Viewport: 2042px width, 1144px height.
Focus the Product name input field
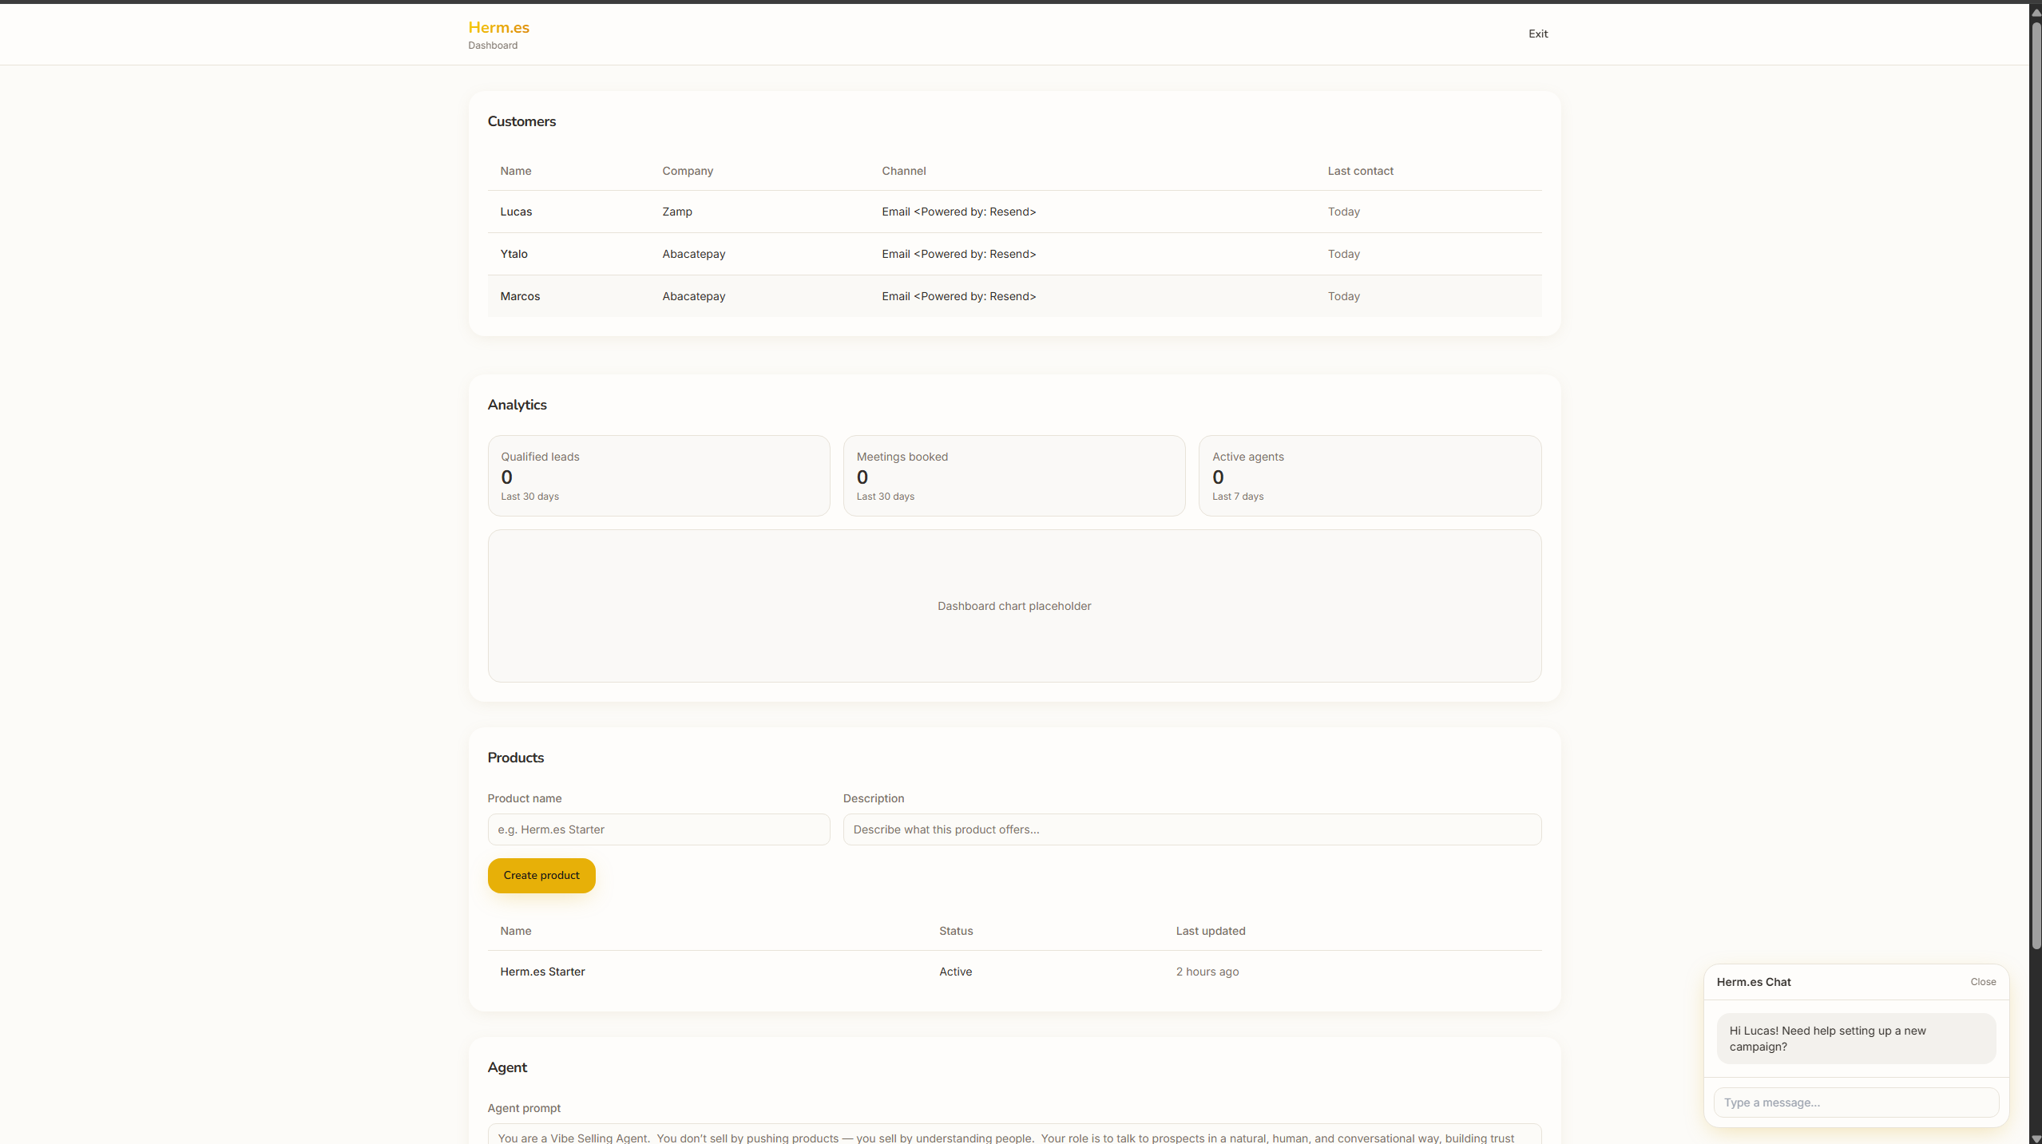tap(658, 829)
